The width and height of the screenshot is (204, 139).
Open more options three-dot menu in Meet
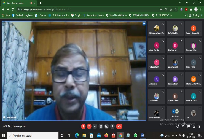pyautogui.click(x=112, y=126)
